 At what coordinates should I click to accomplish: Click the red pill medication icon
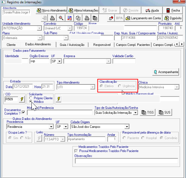coord(111,18)
